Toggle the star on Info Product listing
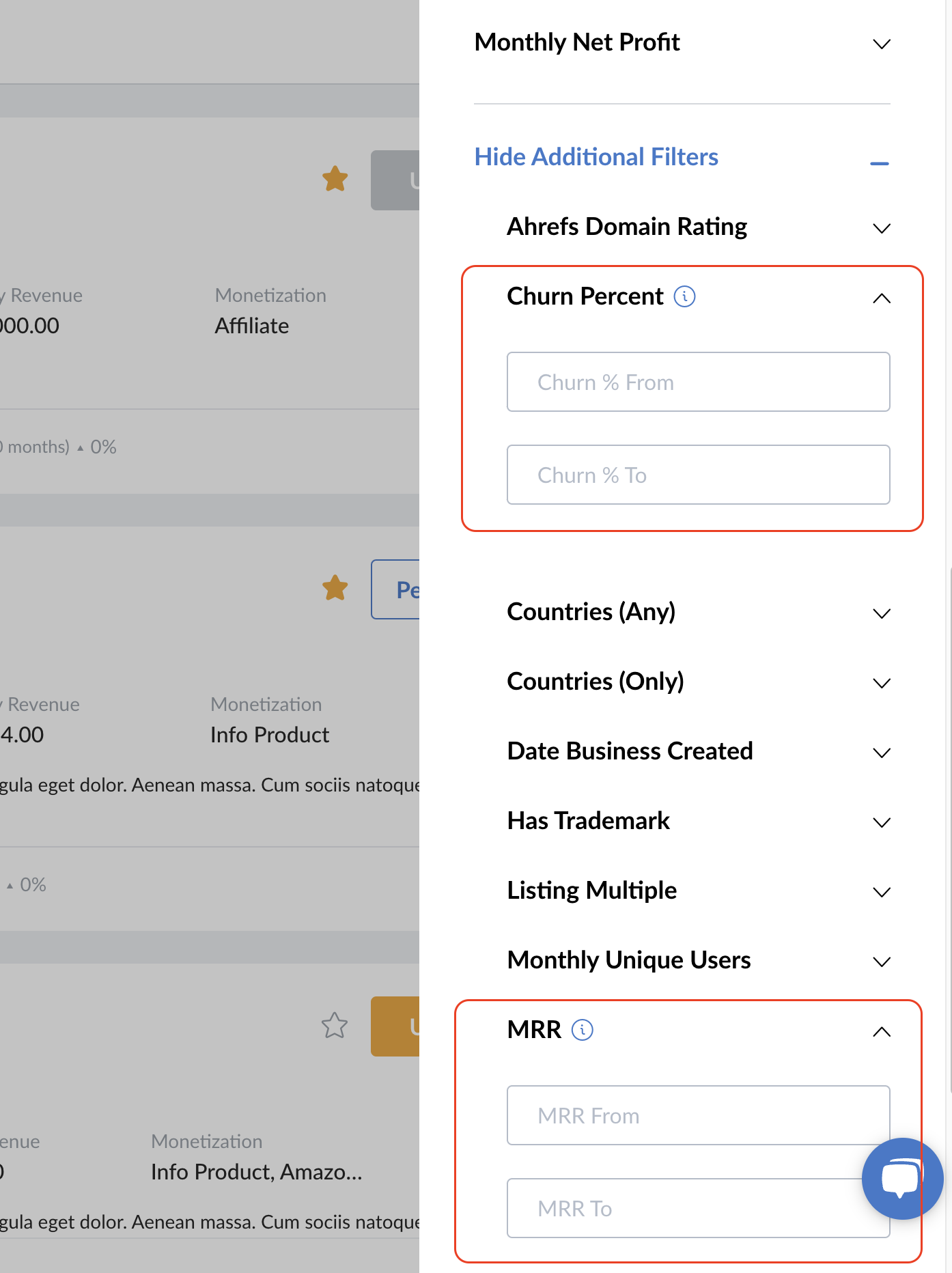 (335, 588)
